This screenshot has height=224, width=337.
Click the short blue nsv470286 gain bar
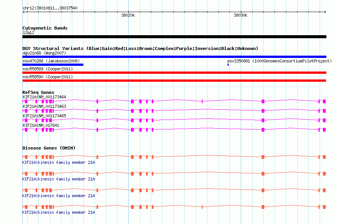[x=53, y=65]
